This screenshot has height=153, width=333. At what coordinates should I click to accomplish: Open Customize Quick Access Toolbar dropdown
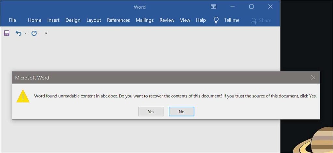46,33
